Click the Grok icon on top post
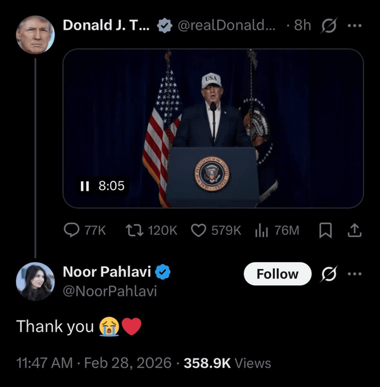 329,26
